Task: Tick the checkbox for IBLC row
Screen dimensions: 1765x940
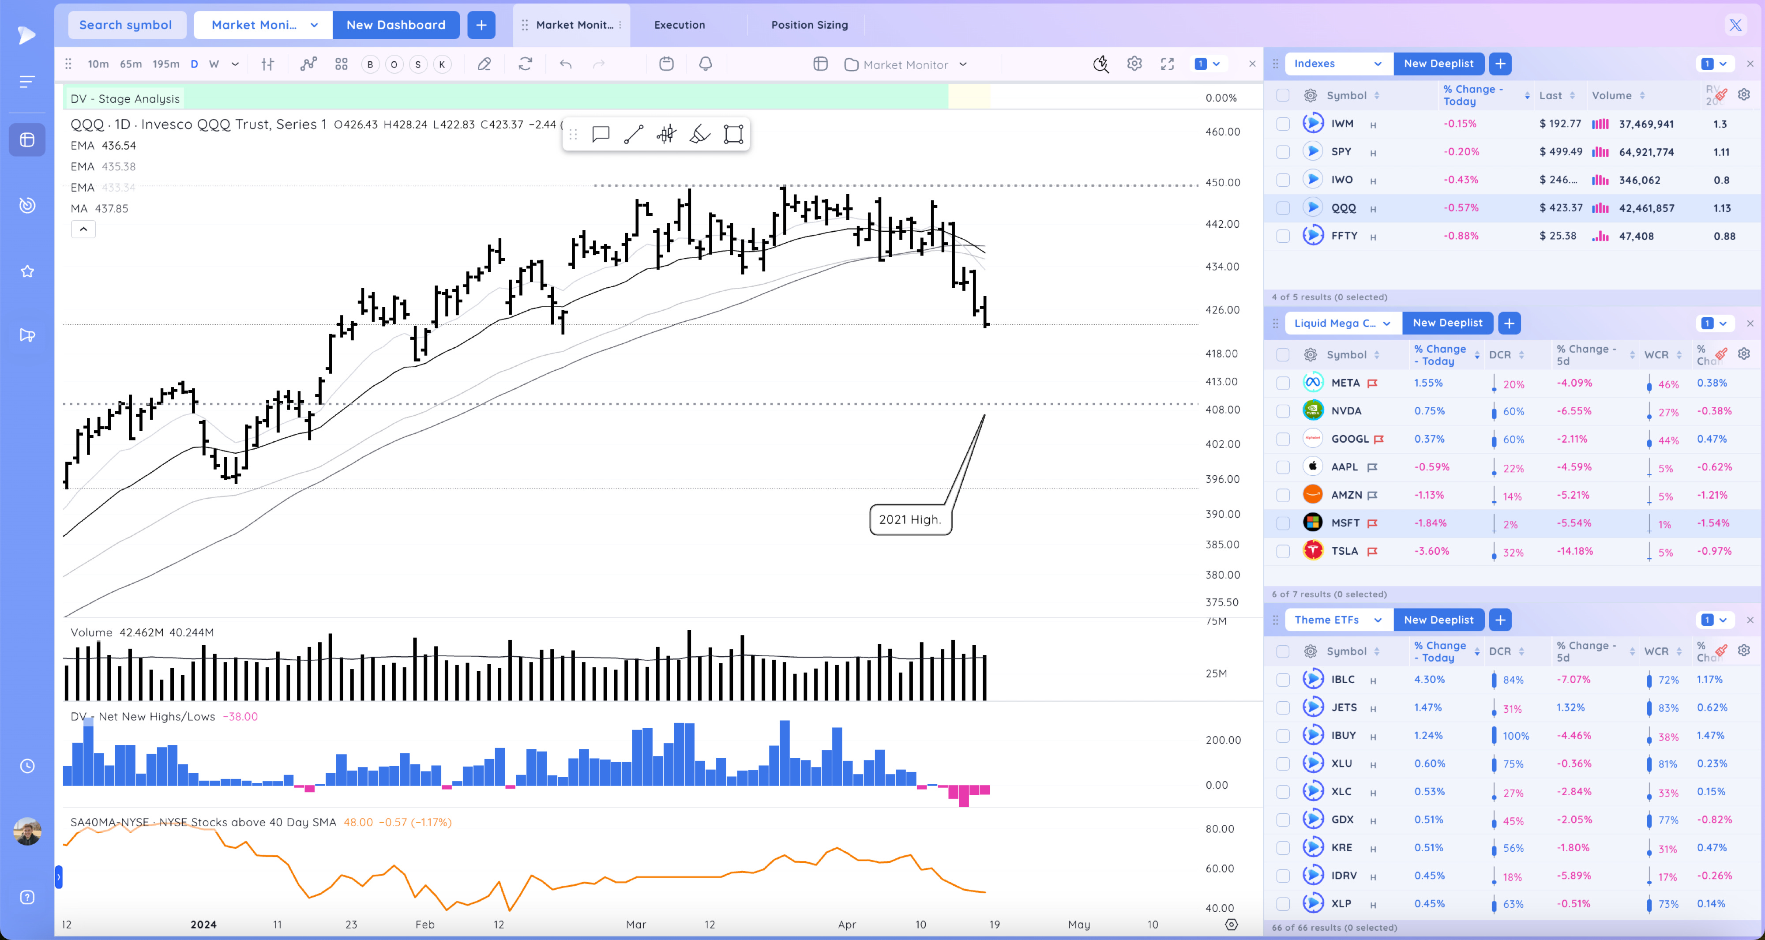Action: (x=1283, y=680)
